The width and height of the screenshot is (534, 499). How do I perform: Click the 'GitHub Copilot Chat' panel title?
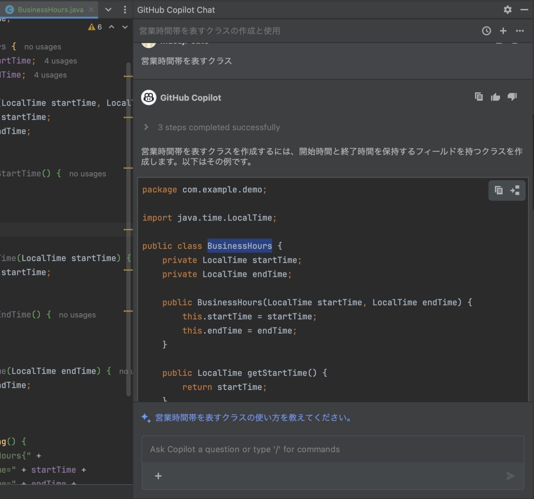coord(176,10)
